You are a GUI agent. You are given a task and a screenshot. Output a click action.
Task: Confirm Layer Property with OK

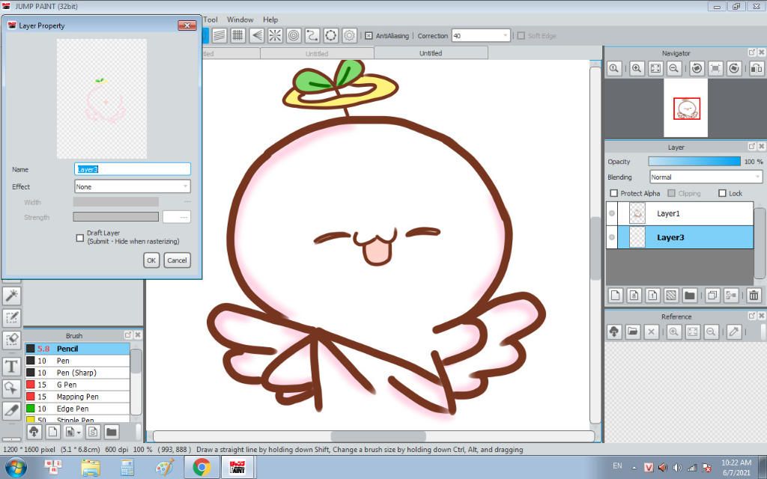click(x=151, y=260)
